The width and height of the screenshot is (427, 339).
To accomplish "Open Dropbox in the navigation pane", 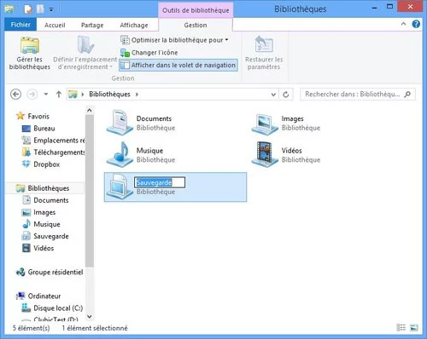I will [47, 164].
